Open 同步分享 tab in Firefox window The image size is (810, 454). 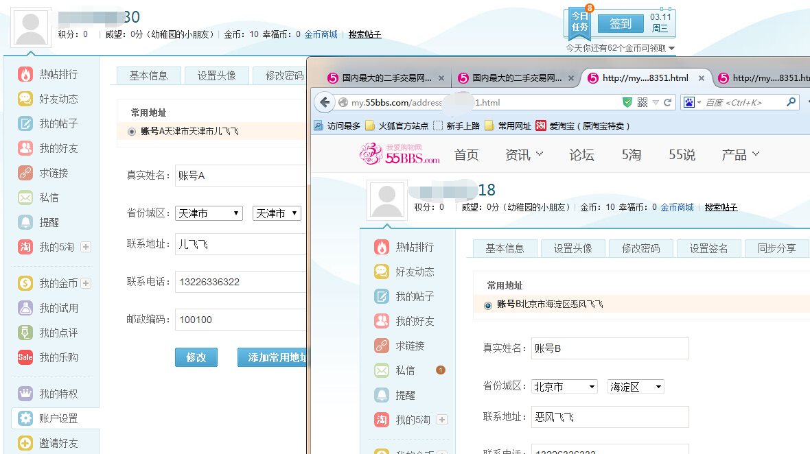click(776, 249)
